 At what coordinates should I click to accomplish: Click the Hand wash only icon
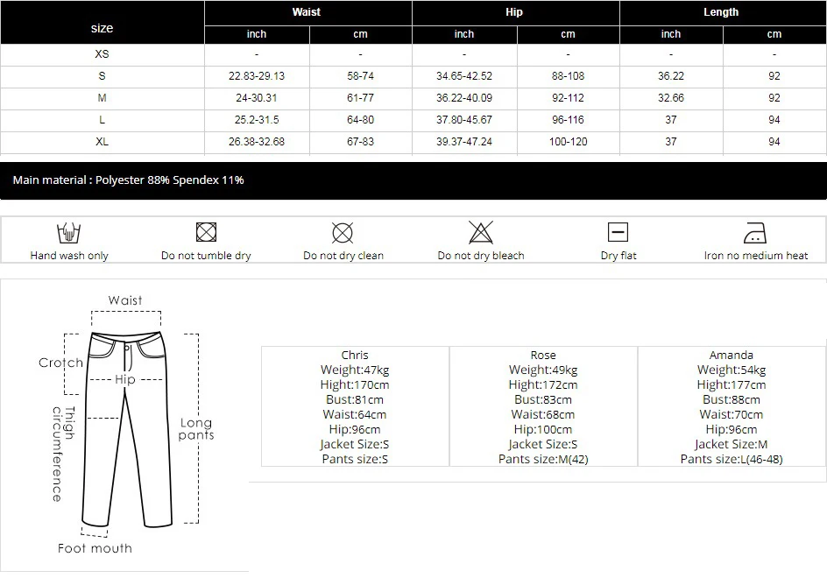tap(68, 233)
